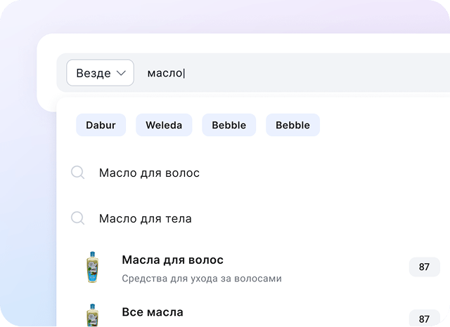This screenshot has width=450, height=327.
Task: Open the Везде search scope dropdown
Action: [x=100, y=73]
